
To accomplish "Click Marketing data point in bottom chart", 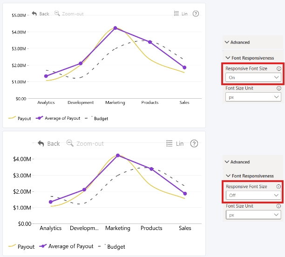I will pos(118,156).
